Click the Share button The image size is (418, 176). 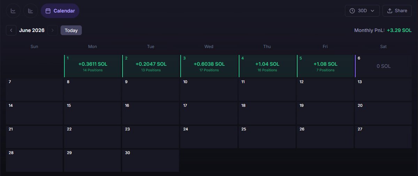pyautogui.click(x=397, y=11)
